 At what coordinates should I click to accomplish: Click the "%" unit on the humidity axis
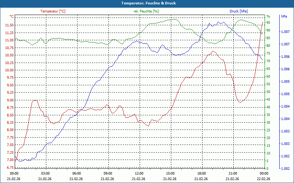click(268, 16)
